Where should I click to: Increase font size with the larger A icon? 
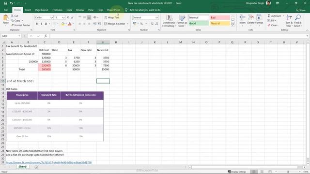pyautogui.click(x=68, y=17)
